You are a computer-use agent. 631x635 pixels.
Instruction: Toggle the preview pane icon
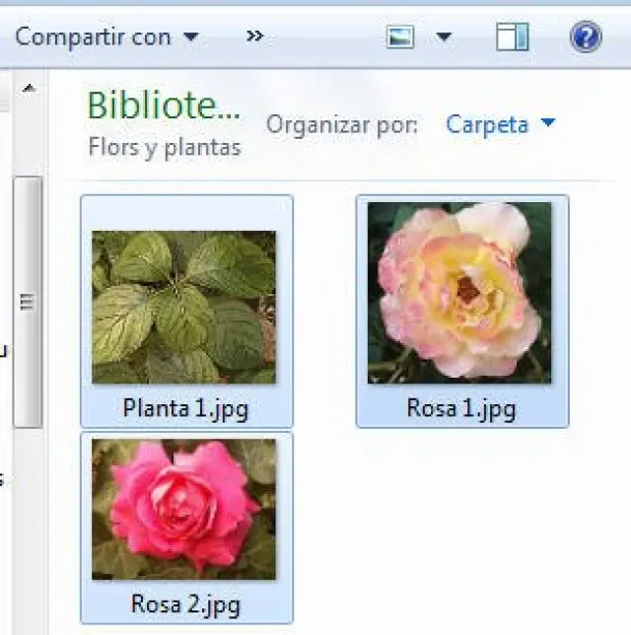pyautogui.click(x=512, y=37)
